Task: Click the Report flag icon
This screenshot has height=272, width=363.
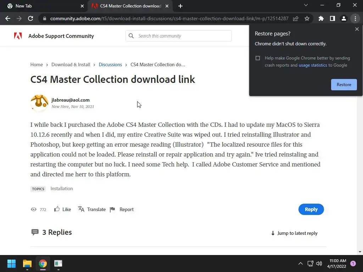Action: pos(112,209)
